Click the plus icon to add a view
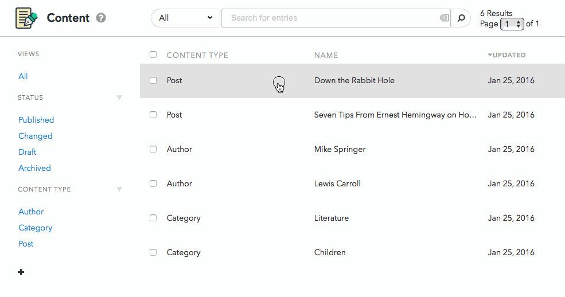 click(x=21, y=272)
